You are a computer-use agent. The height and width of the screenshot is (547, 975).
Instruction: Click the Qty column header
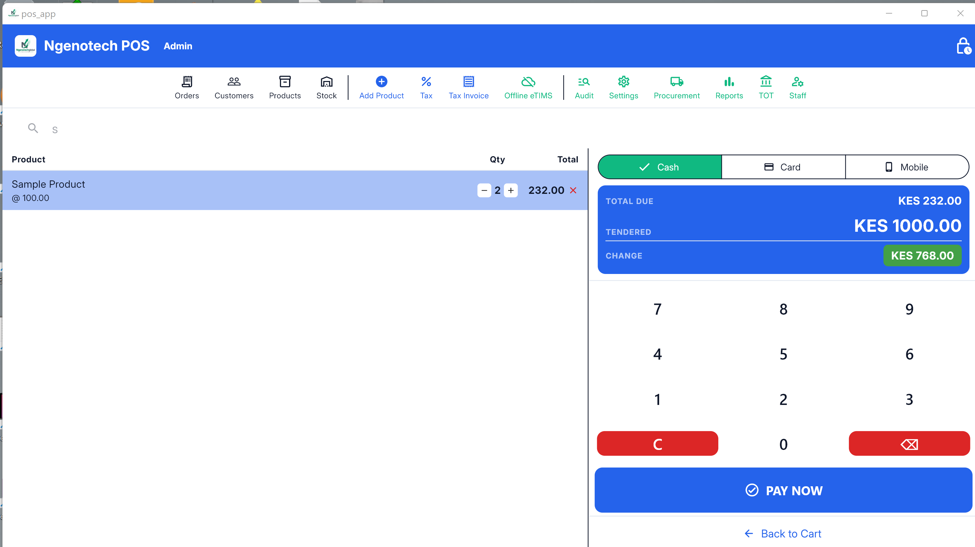tap(497, 159)
